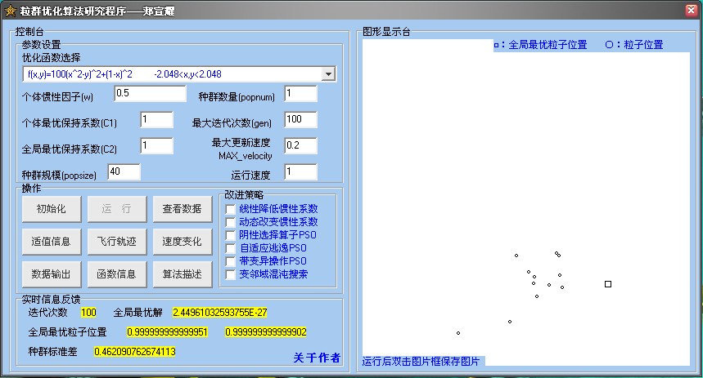Click the lowest leftmost particle in plot
The width and height of the screenshot is (703, 378).
[x=458, y=333]
